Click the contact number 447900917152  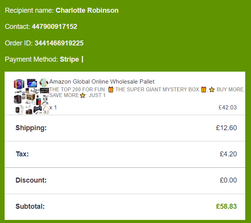coord(54,27)
